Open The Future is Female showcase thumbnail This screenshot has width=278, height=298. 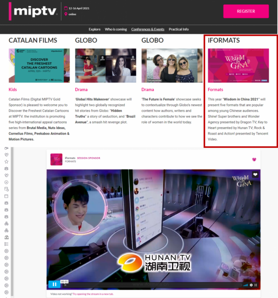(172, 65)
